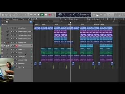Add a new track with the plus button
Image resolution: width=125 pixels, height=94 pixels.
pos(3,22)
